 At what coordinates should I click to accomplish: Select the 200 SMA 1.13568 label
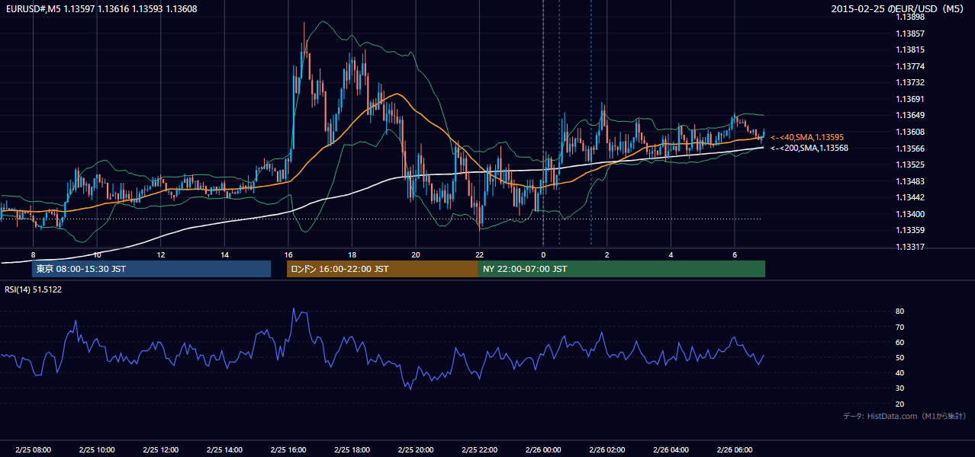809,148
